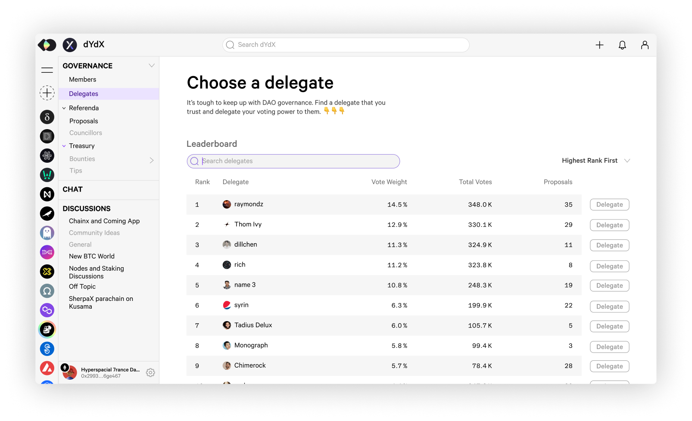Click the add community circle plus icon
The image size is (692, 421).
(47, 93)
